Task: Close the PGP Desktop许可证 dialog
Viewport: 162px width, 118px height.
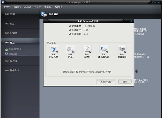Action: 131,21
